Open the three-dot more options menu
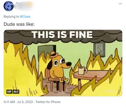This screenshot has width=126, height=107. [120, 4]
